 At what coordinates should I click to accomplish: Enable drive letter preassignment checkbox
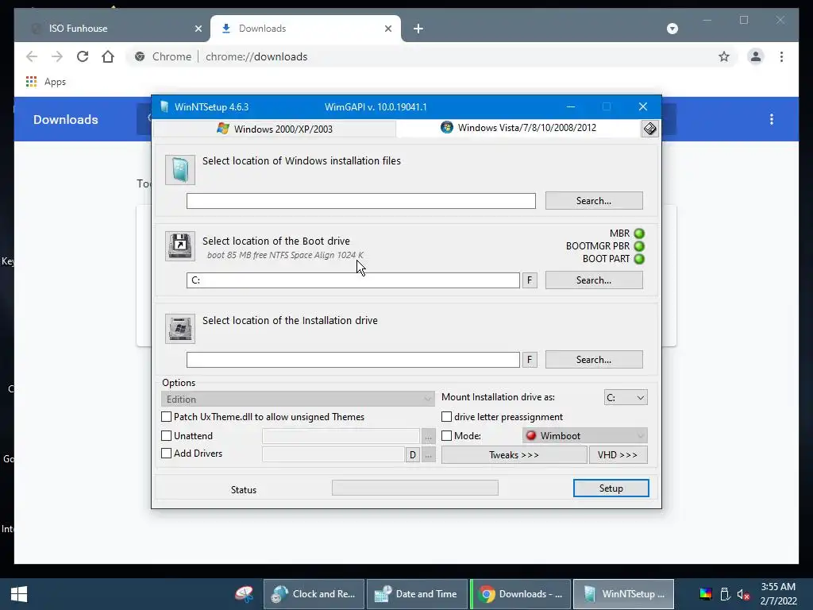446,416
